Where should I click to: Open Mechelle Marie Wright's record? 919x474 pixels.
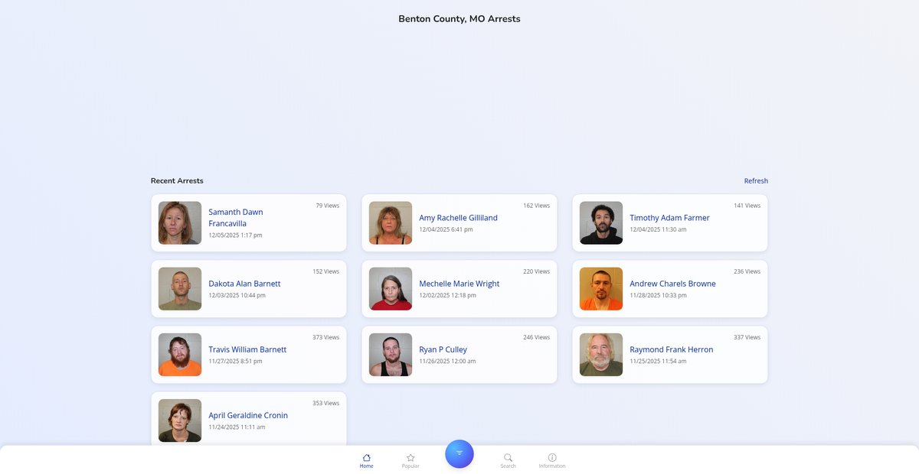click(x=459, y=289)
